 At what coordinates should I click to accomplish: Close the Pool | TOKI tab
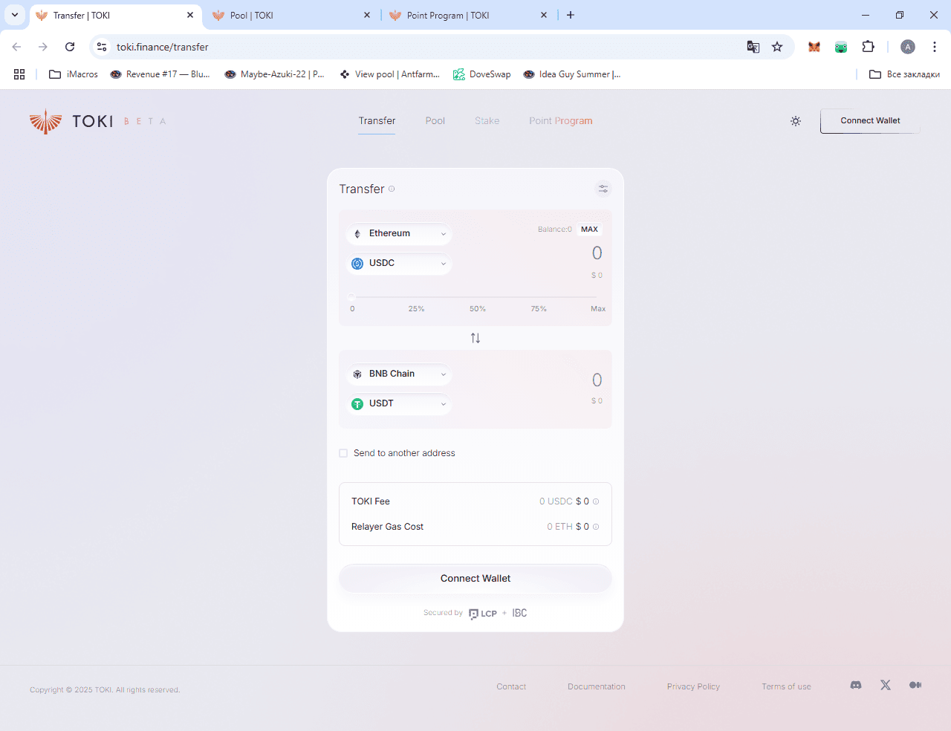coord(367,15)
